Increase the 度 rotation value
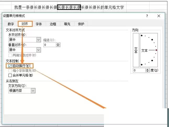Screen dimensions: 169x127 click(x=148, y=69)
